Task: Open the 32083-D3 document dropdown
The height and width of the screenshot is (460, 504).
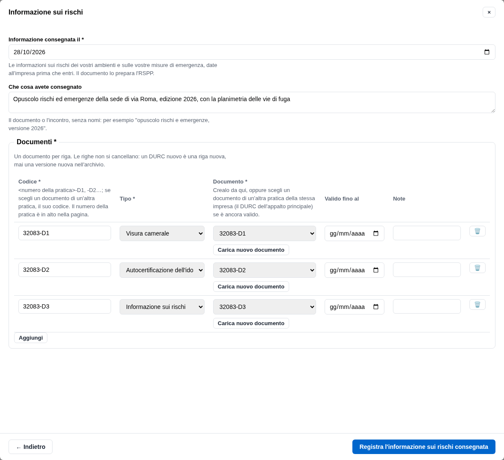Action: [264, 307]
